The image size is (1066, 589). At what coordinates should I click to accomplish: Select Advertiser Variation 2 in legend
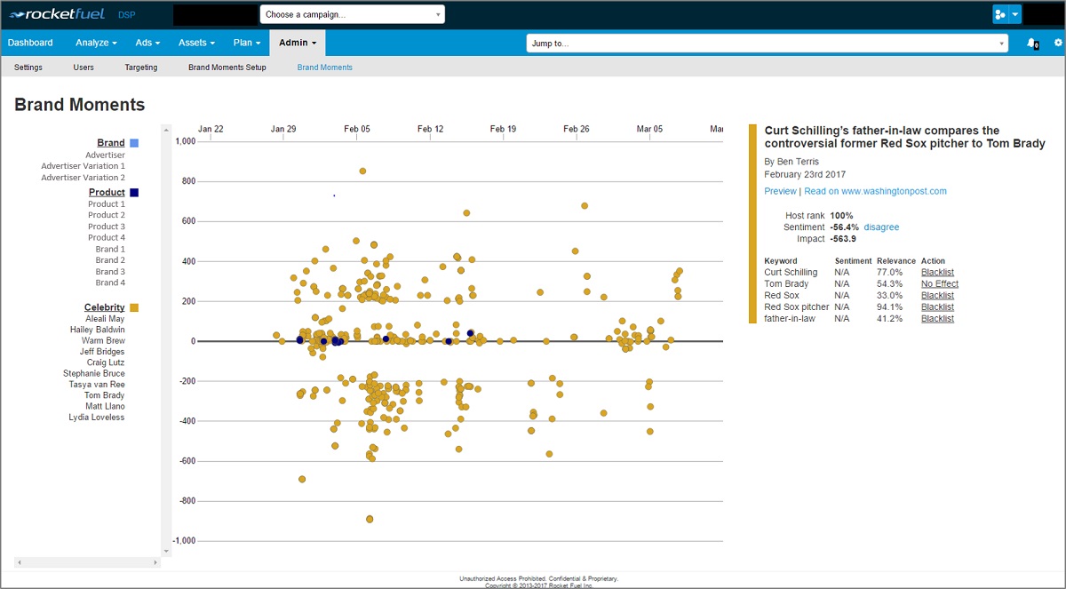tap(83, 178)
